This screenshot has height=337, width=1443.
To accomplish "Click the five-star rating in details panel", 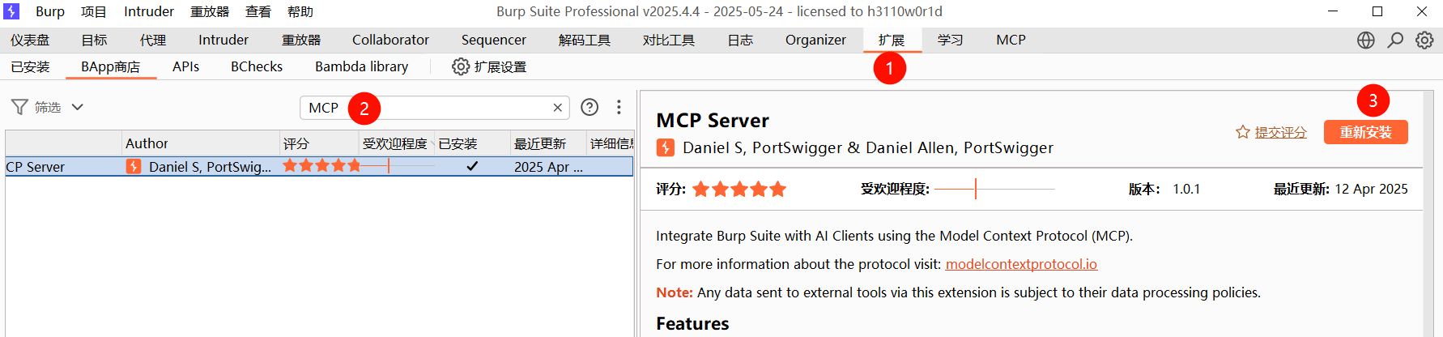I will [739, 190].
